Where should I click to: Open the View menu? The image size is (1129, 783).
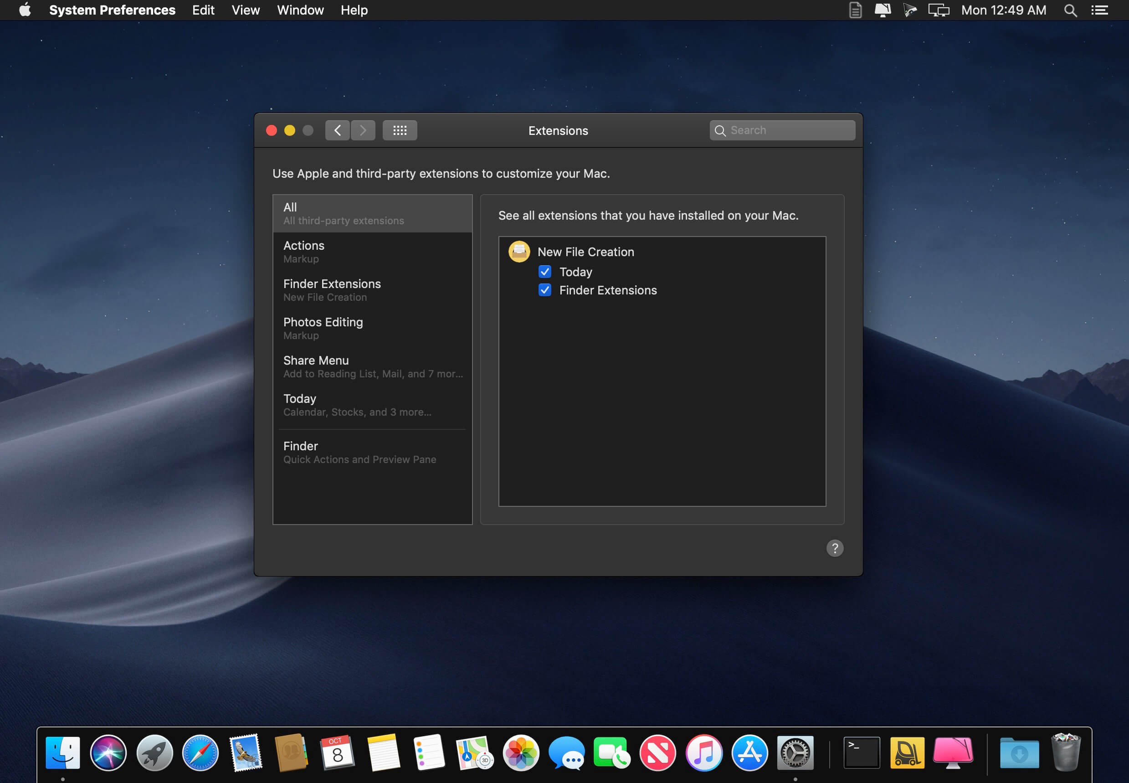[x=245, y=10]
